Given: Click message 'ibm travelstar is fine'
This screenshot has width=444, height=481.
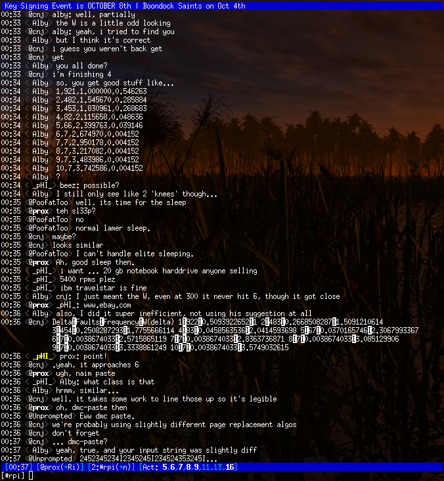Looking at the screenshot, I should 103,288.
